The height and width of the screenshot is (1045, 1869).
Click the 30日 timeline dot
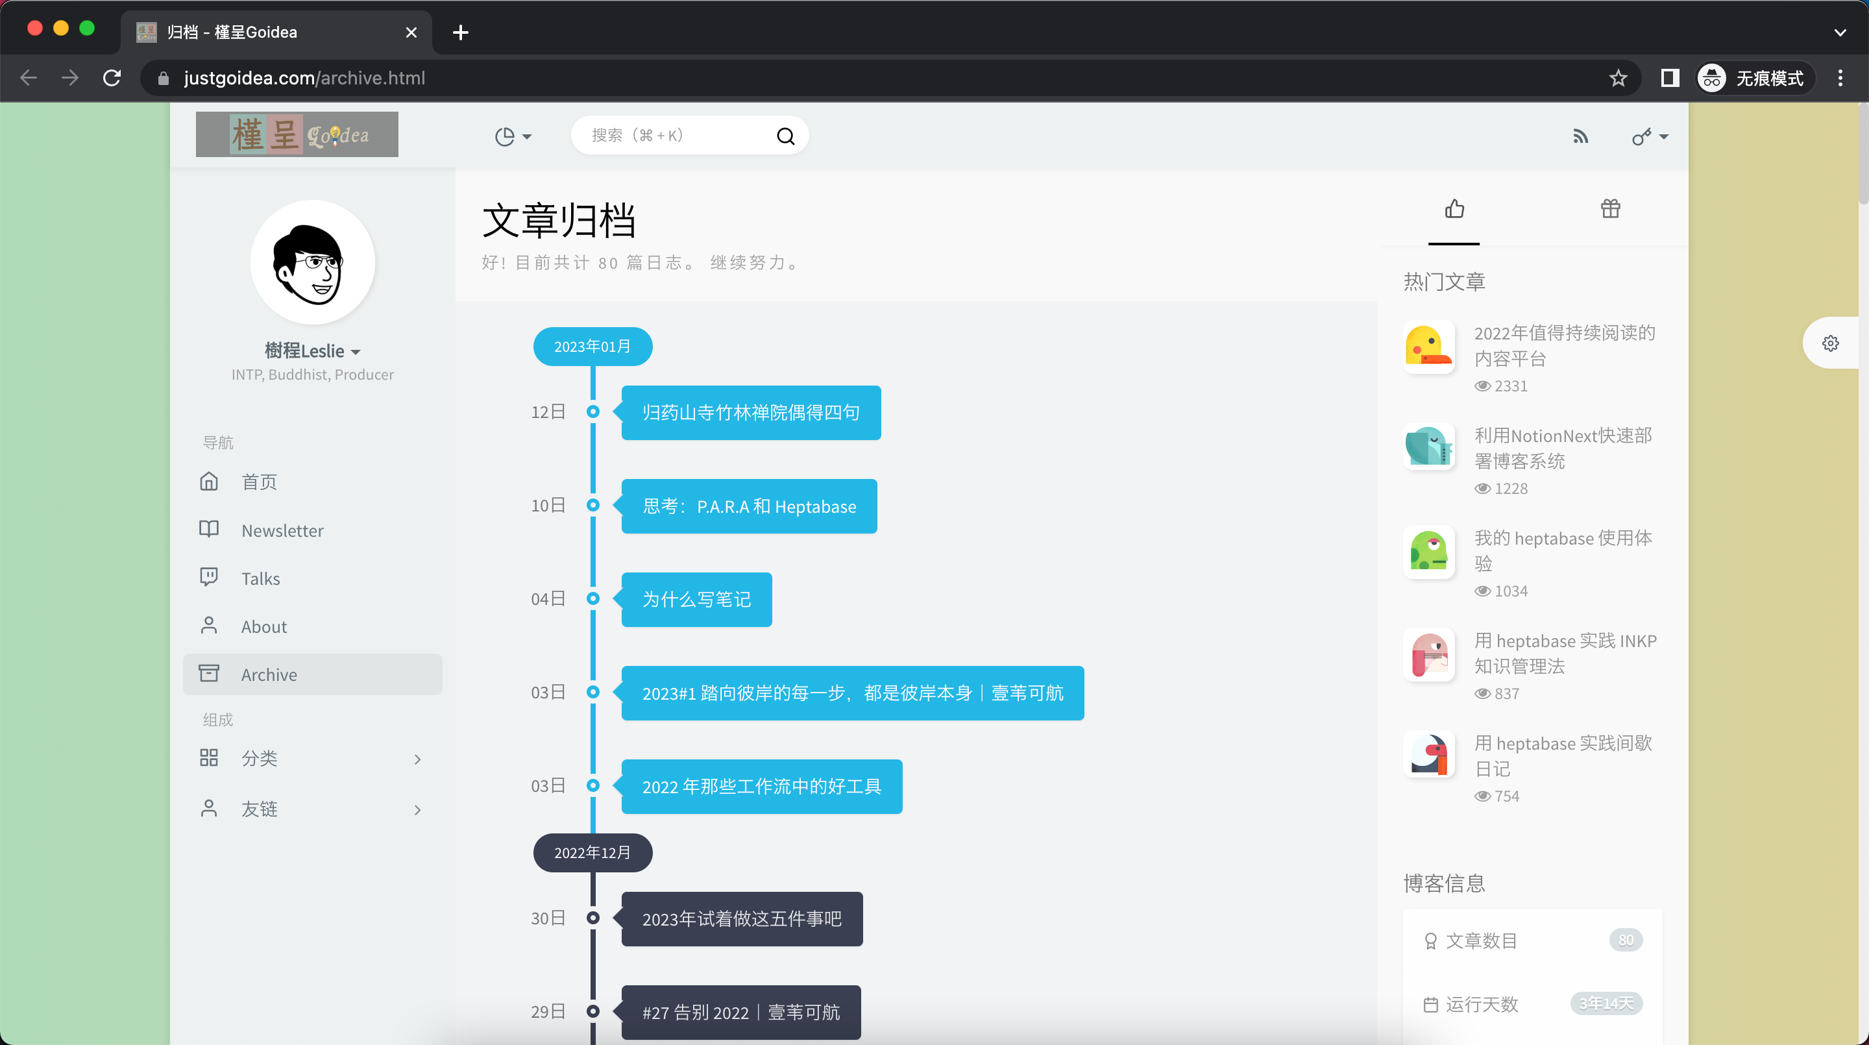[592, 918]
